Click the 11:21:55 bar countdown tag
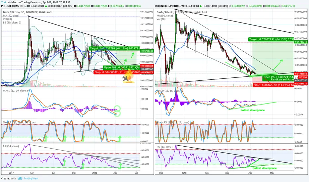 tap(302, 77)
